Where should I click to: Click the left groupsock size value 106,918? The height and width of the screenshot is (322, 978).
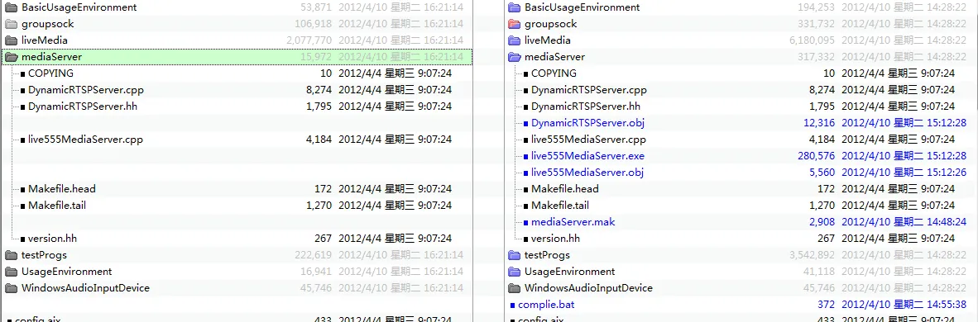tap(313, 24)
